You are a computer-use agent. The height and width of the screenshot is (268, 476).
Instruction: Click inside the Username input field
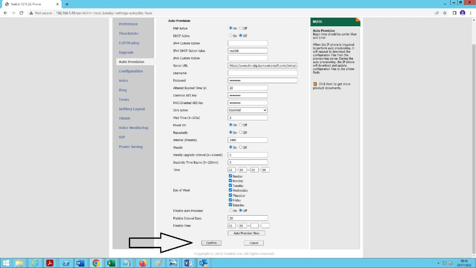262,73
